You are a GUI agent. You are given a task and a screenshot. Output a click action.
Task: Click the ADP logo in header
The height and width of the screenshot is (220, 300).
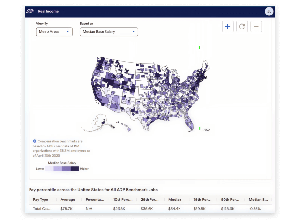(30, 11)
